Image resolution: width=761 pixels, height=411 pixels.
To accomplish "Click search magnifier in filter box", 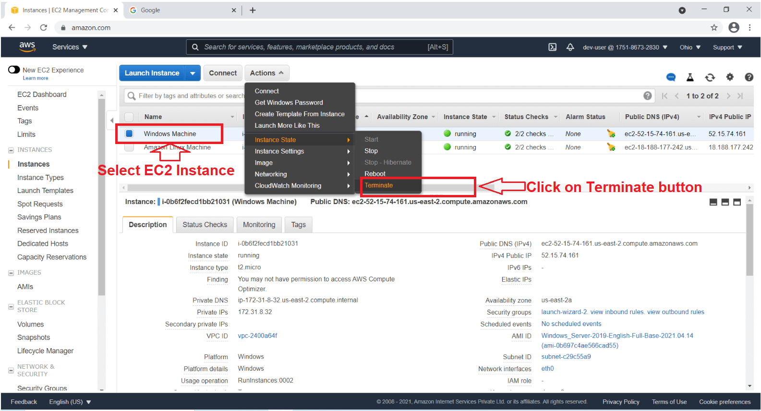I will 132,96.
